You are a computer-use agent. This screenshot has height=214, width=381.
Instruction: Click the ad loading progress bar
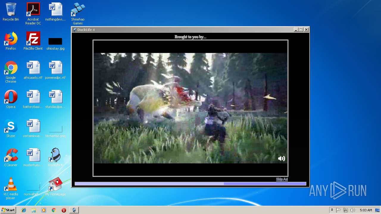point(190,184)
